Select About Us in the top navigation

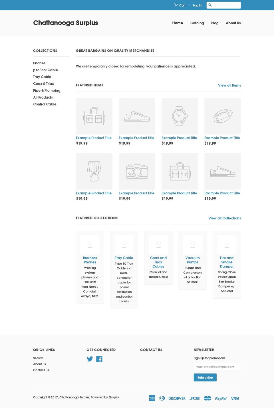(x=233, y=23)
